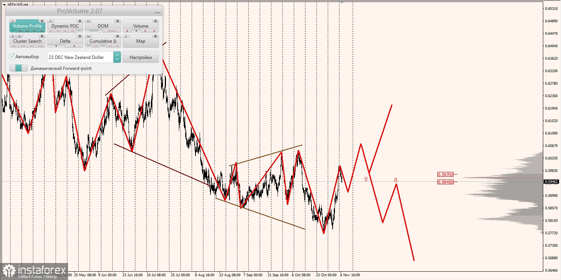This screenshot has width=561, height=280.
Task: Open Cluster Search gear settings
Action: point(42,36)
